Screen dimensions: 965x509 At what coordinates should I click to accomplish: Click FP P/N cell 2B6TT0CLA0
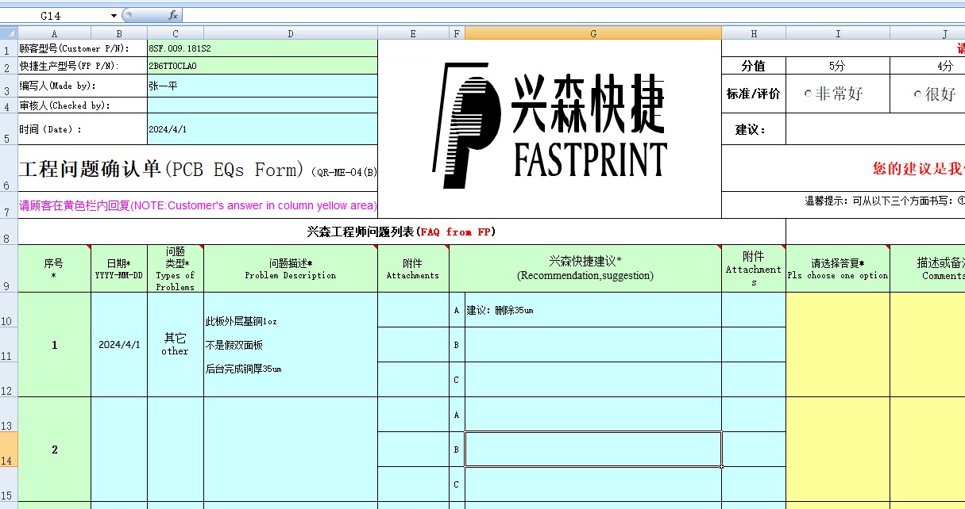click(262, 66)
